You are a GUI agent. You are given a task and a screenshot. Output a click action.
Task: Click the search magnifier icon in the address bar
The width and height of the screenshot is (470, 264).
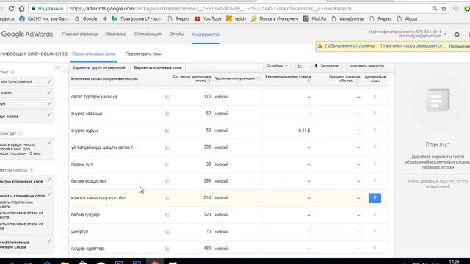click(x=434, y=8)
